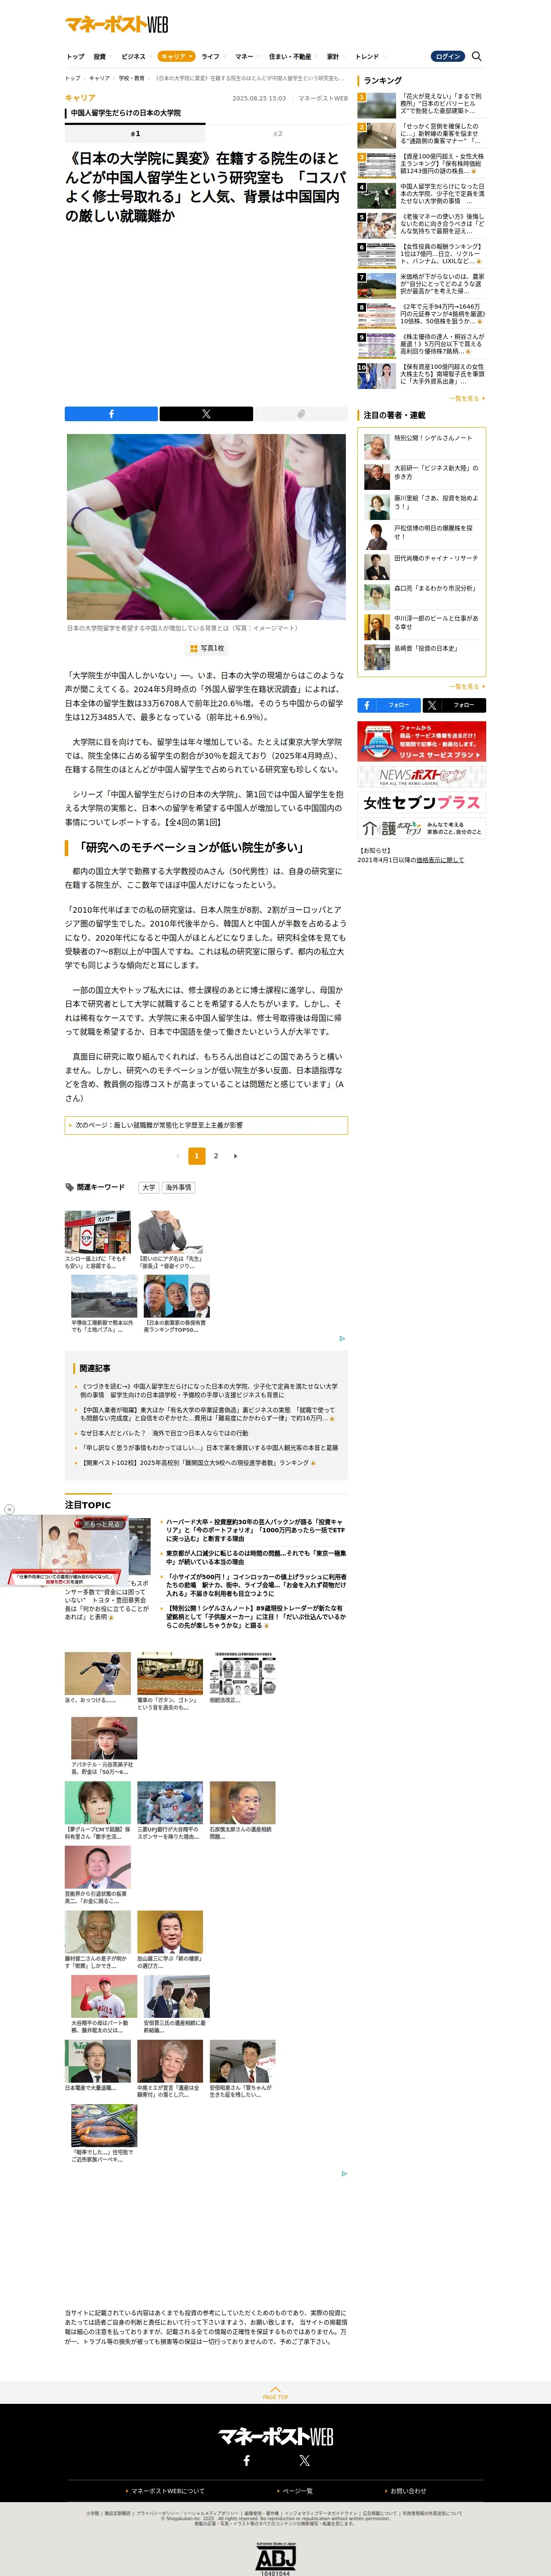Open TOPIC article 「小サイズが500円！」コインロッカー
The image size is (551, 2576).
[256, 1586]
